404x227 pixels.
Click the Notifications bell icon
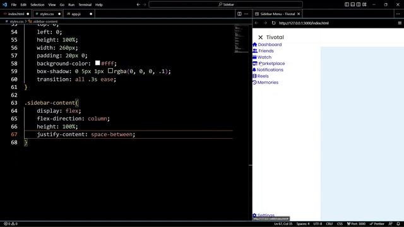(x=254, y=70)
